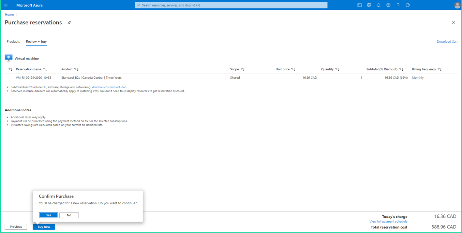Select the Review + buy tab
The height and width of the screenshot is (233, 462).
36,42
